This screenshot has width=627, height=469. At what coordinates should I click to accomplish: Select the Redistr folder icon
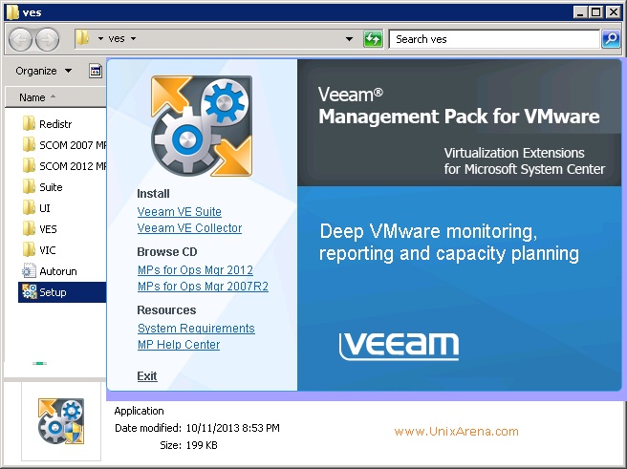tap(29, 124)
